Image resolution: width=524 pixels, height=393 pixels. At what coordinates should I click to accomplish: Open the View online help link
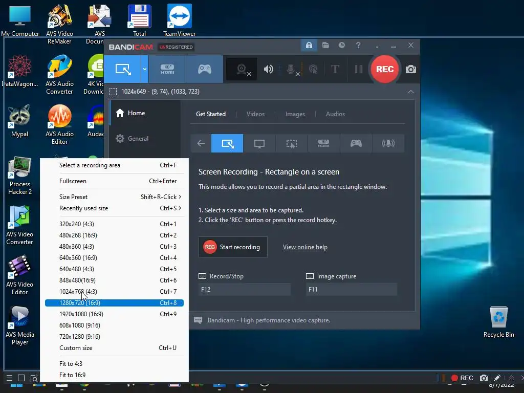(305, 247)
